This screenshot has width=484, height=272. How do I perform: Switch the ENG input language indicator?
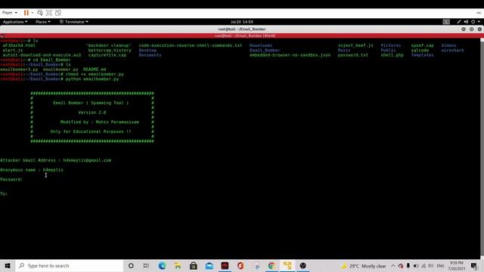point(440,266)
